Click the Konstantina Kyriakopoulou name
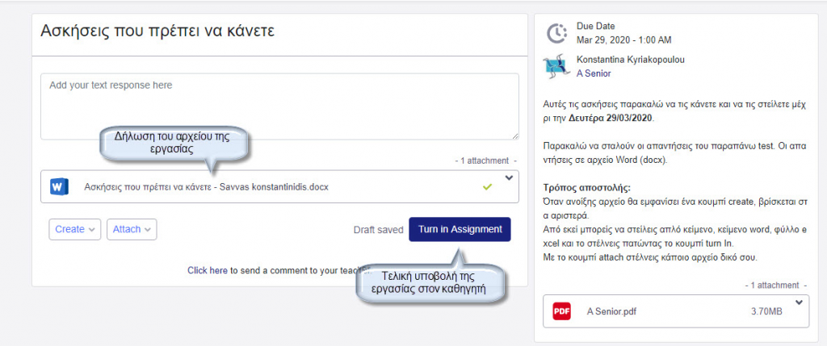Screen dimensions: 827x346 [x=631, y=60]
